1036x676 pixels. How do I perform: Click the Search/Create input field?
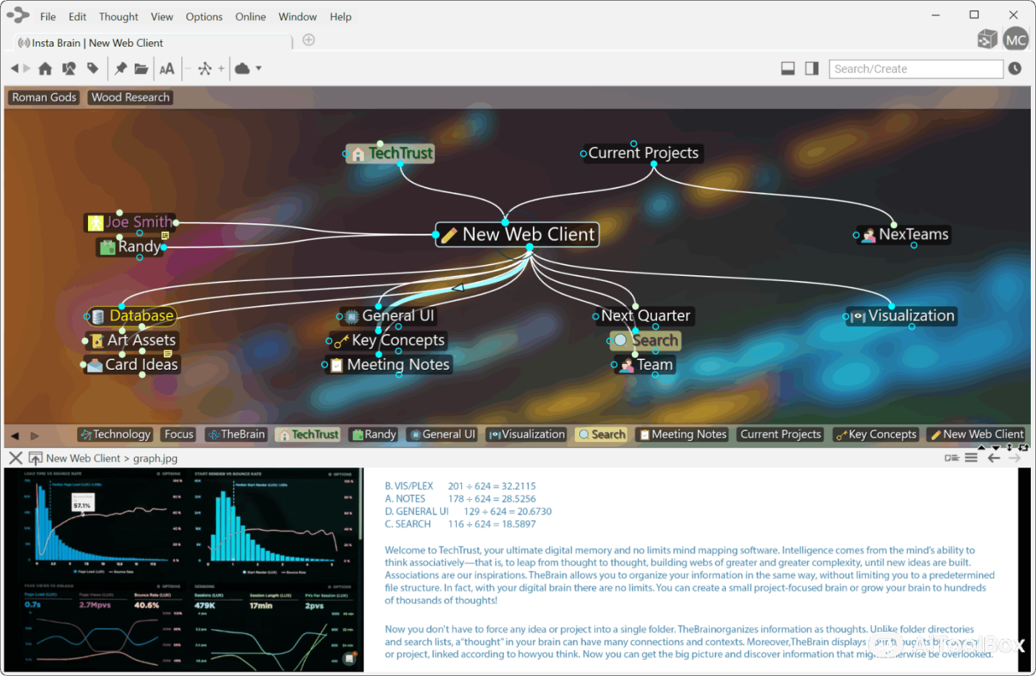(x=915, y=69)
